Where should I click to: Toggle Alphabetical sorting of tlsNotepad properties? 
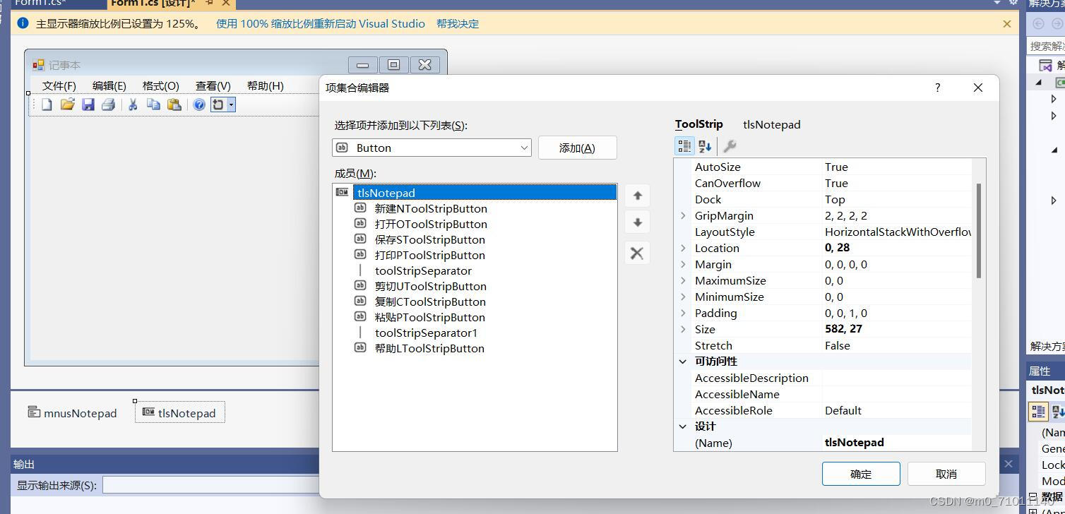tap(703, 145)
